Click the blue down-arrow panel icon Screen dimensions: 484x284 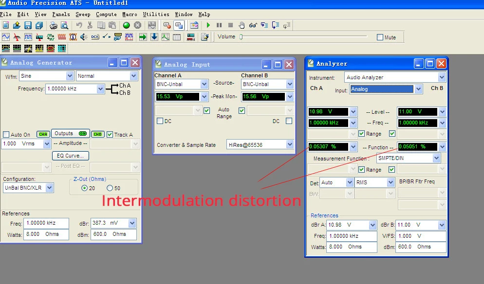point(154,37)
